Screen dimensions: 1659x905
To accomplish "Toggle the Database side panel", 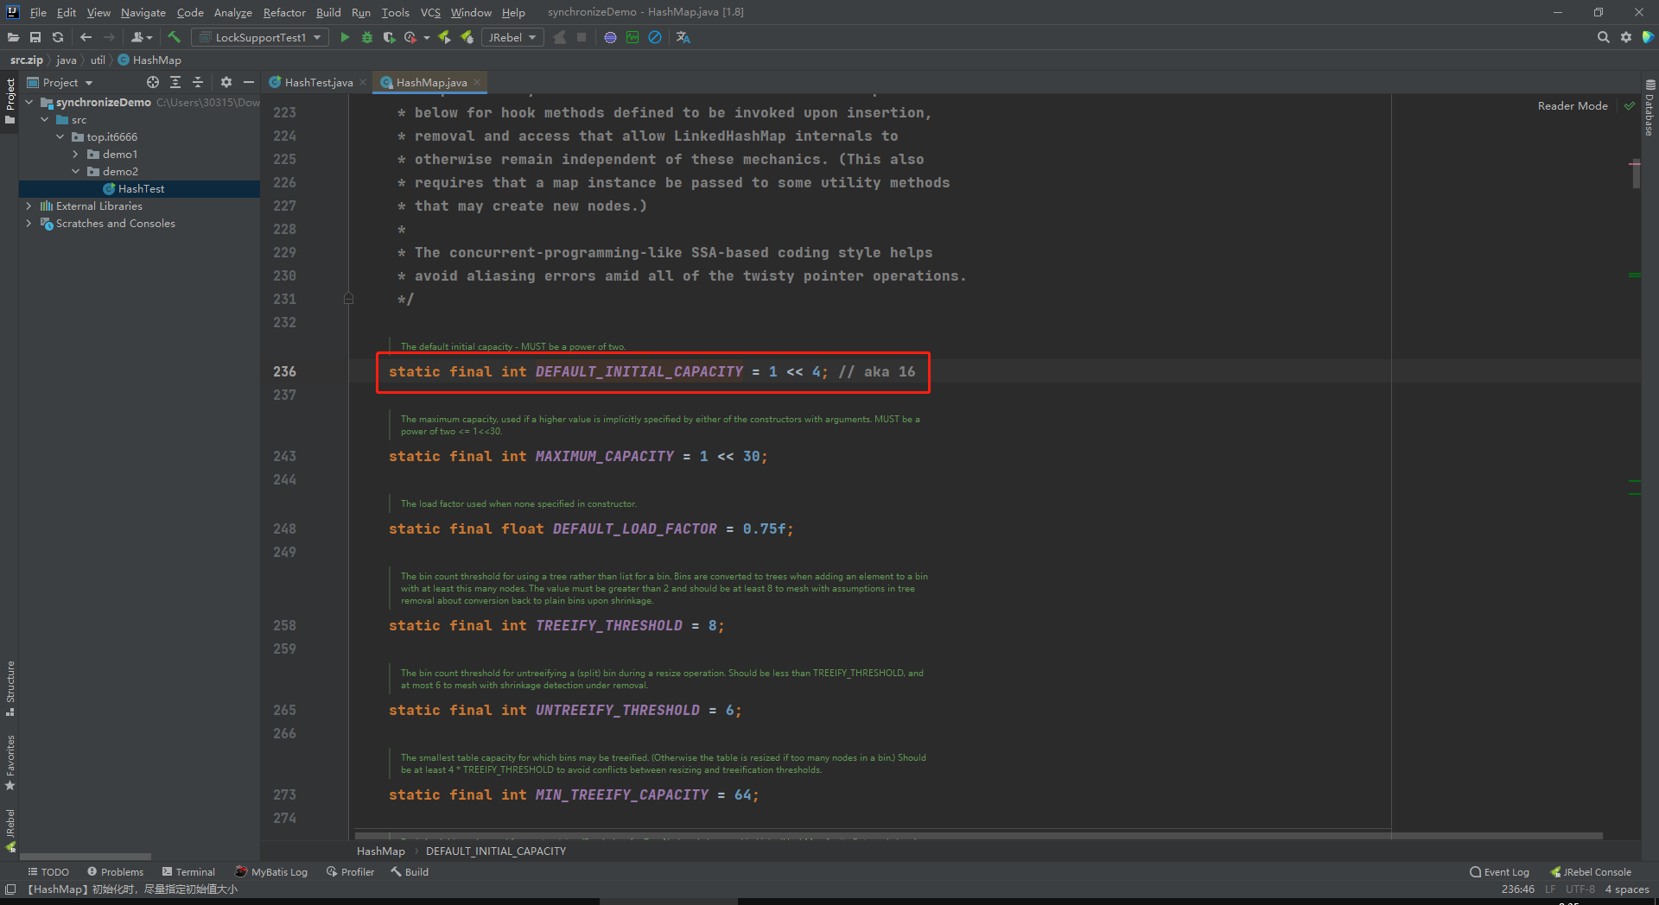I will [1649, 109].
